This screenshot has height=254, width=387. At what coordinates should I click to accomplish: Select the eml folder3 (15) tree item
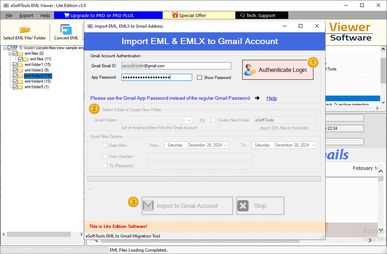(x=38, y=76)
